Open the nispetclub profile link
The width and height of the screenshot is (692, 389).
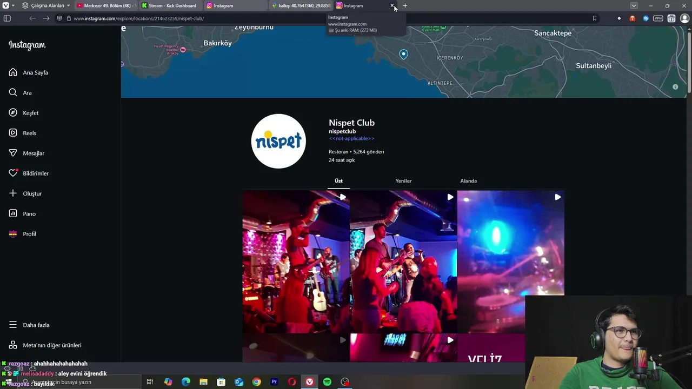pyautogui.click(x=342, y=131)
